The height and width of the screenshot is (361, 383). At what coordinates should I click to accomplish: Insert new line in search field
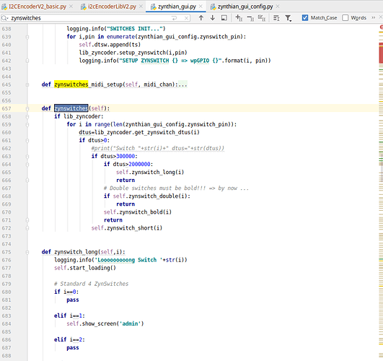coord(174,18)
